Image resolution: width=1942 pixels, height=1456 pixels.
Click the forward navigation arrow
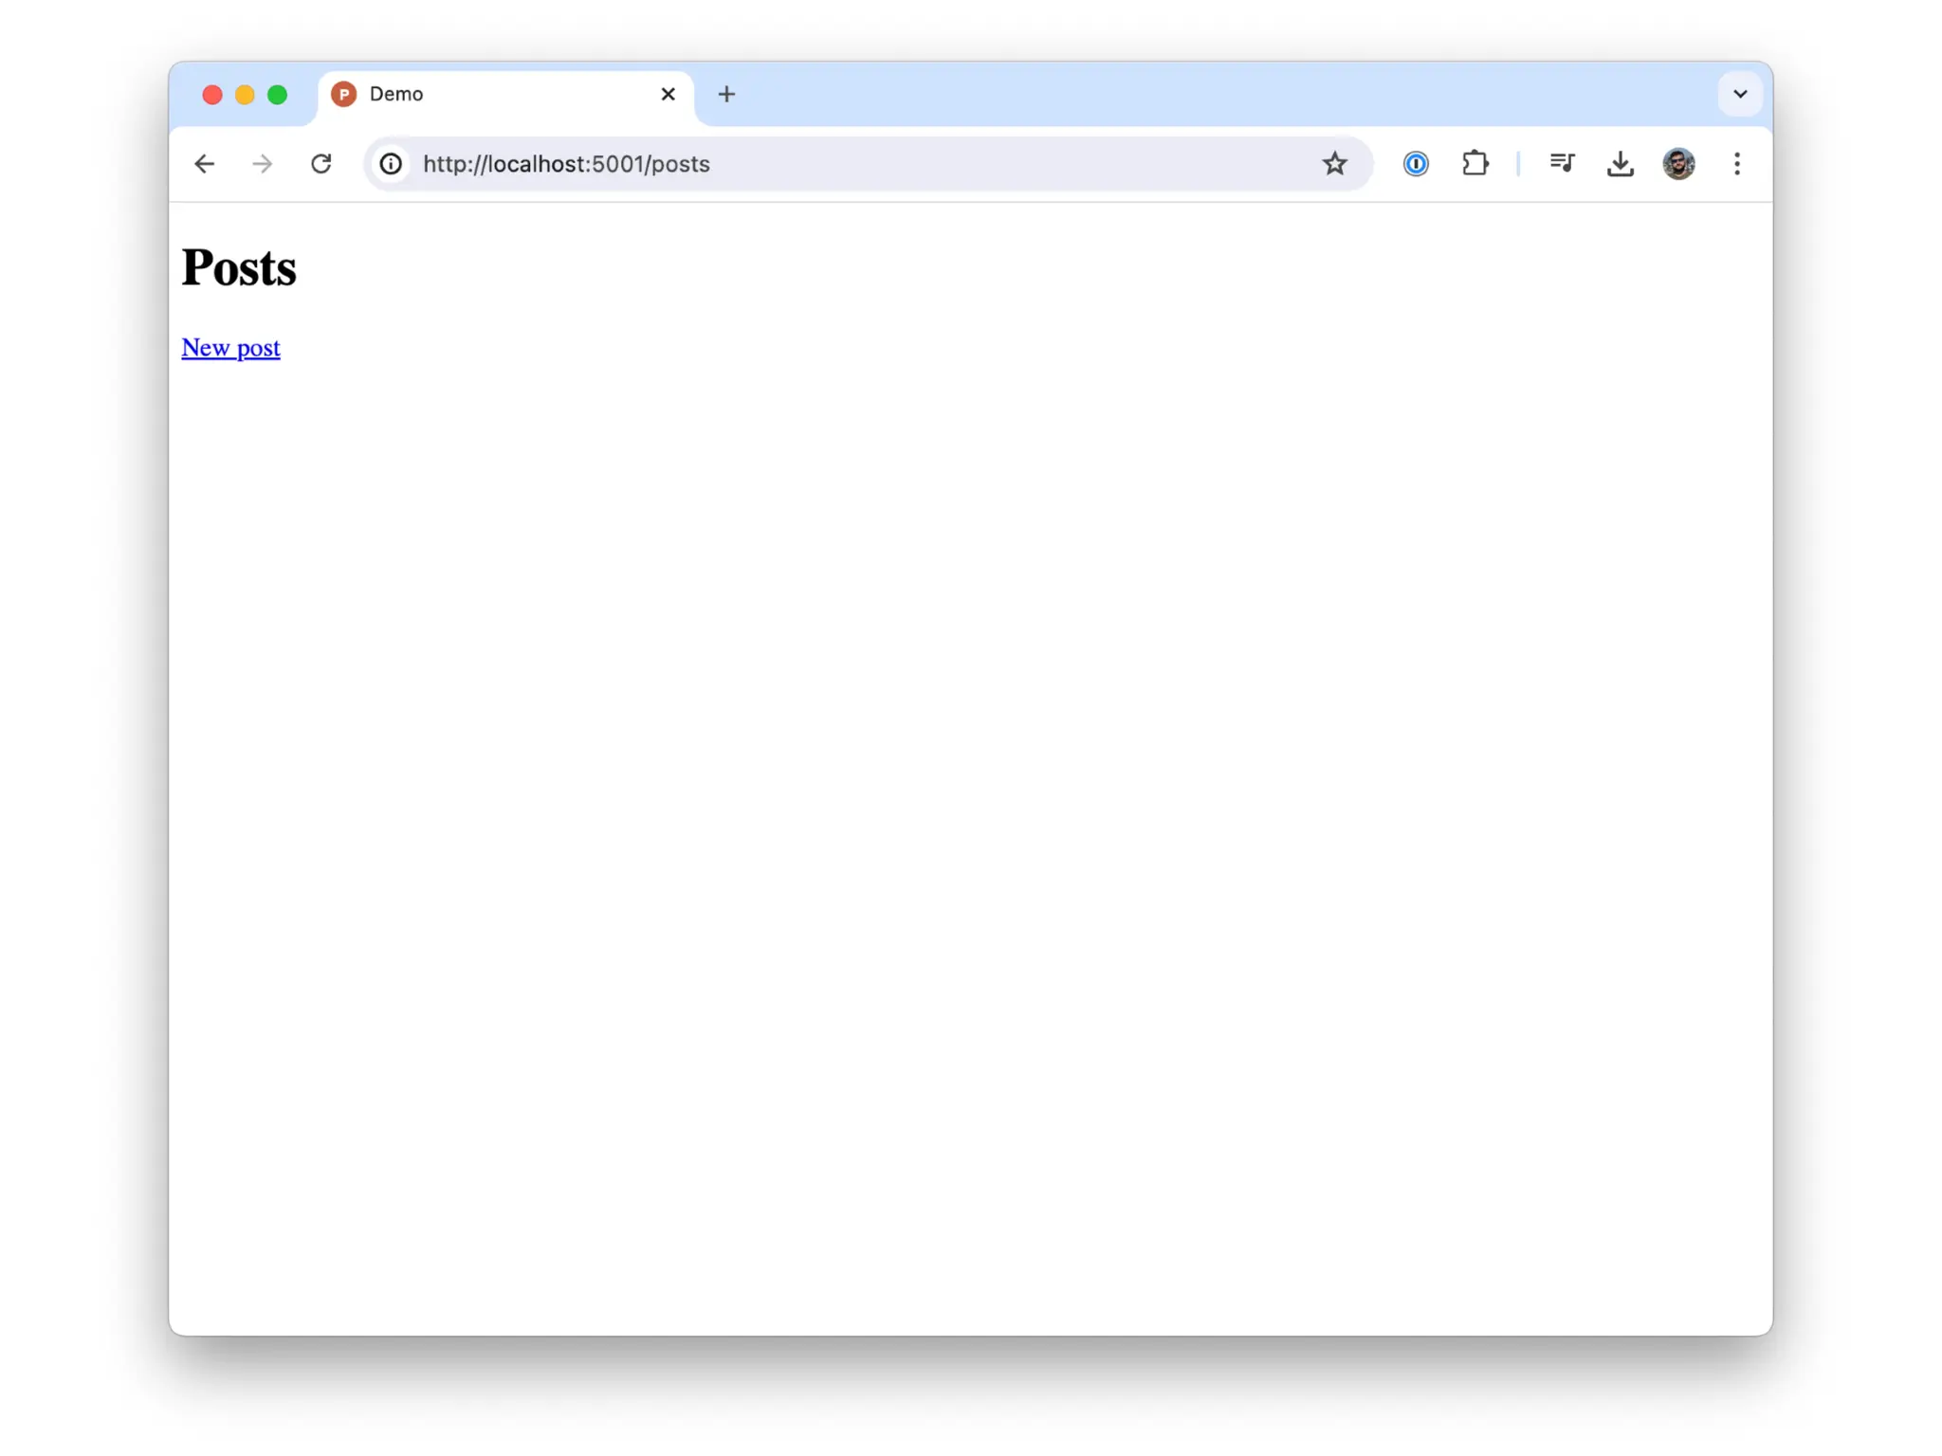(x=263, y=164)
